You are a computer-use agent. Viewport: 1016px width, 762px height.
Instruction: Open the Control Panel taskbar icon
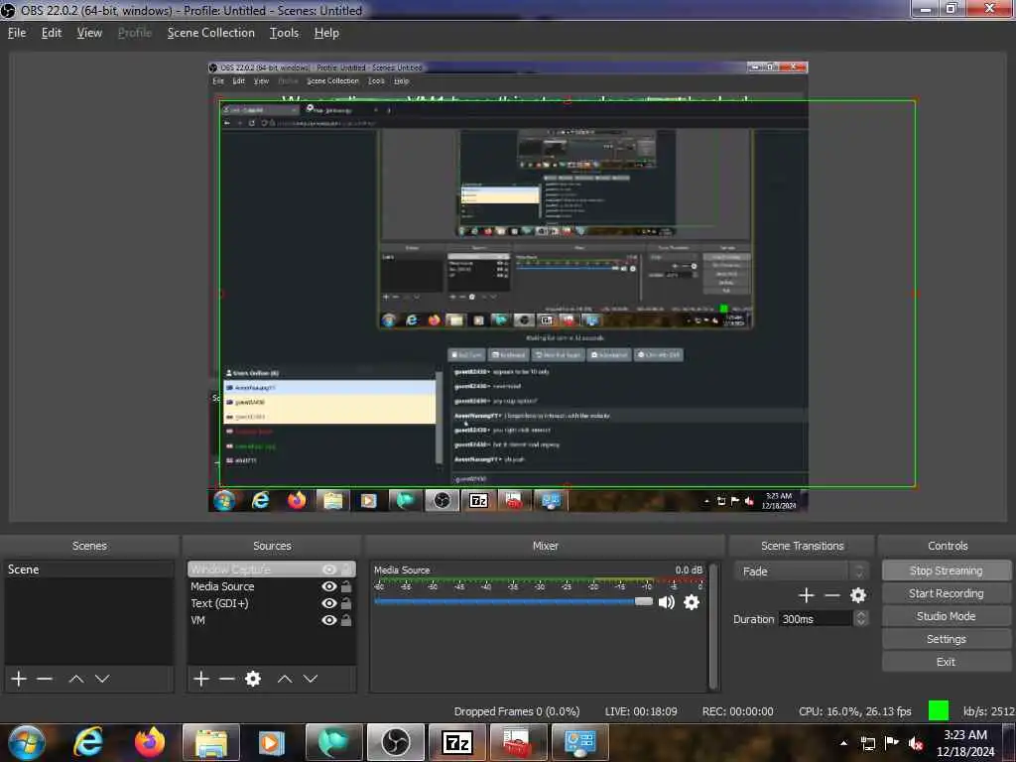tap(580, 742)
